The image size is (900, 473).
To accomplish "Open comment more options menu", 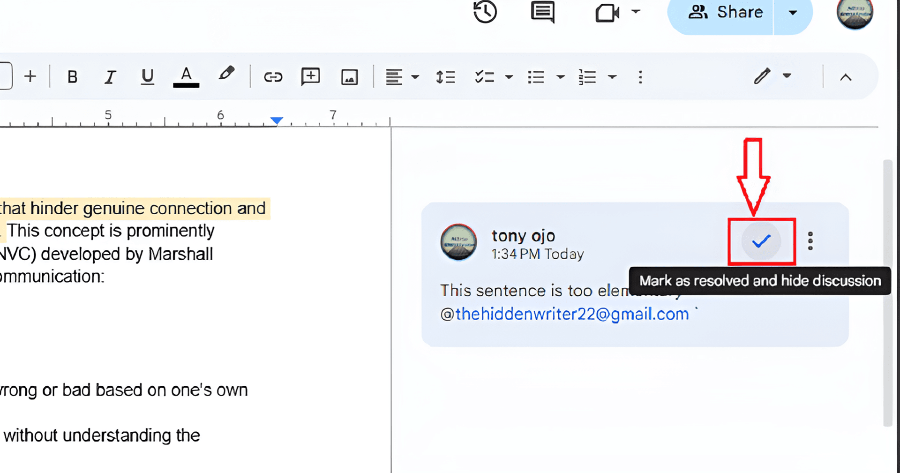I will click(810, 241).
